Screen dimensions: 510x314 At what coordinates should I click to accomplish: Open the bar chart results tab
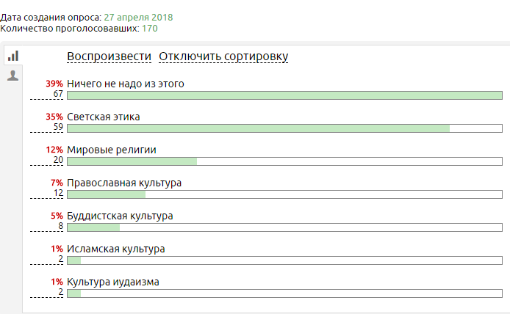coord(13,56)
